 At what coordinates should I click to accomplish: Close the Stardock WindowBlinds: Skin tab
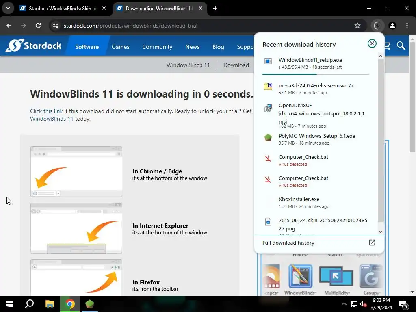click(x=104, y=8)
